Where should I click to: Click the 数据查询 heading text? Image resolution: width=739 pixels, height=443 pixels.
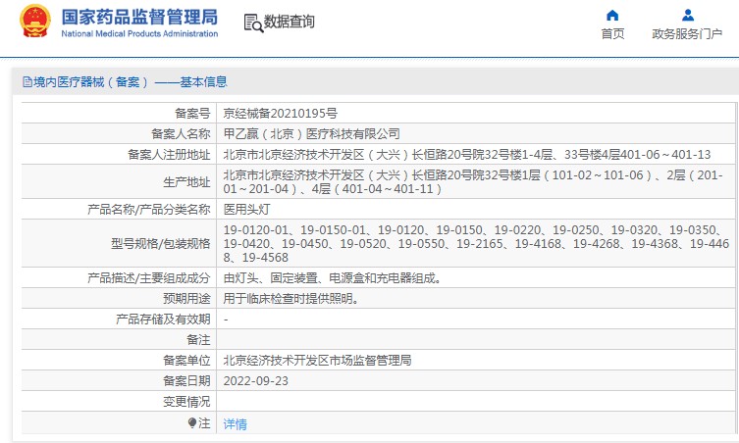point(290,22)
